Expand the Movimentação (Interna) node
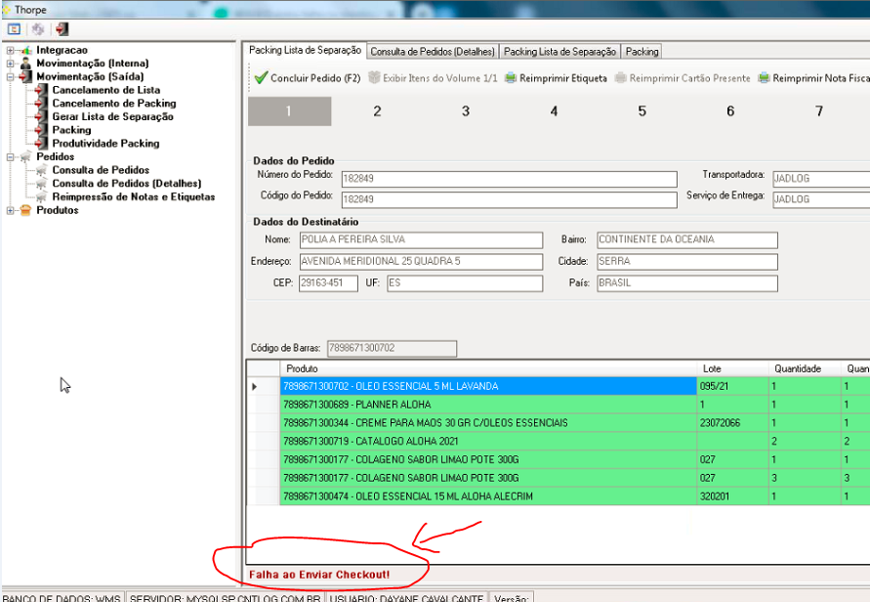Viewport: 870px width, 602px height. [x=10, y=64]
